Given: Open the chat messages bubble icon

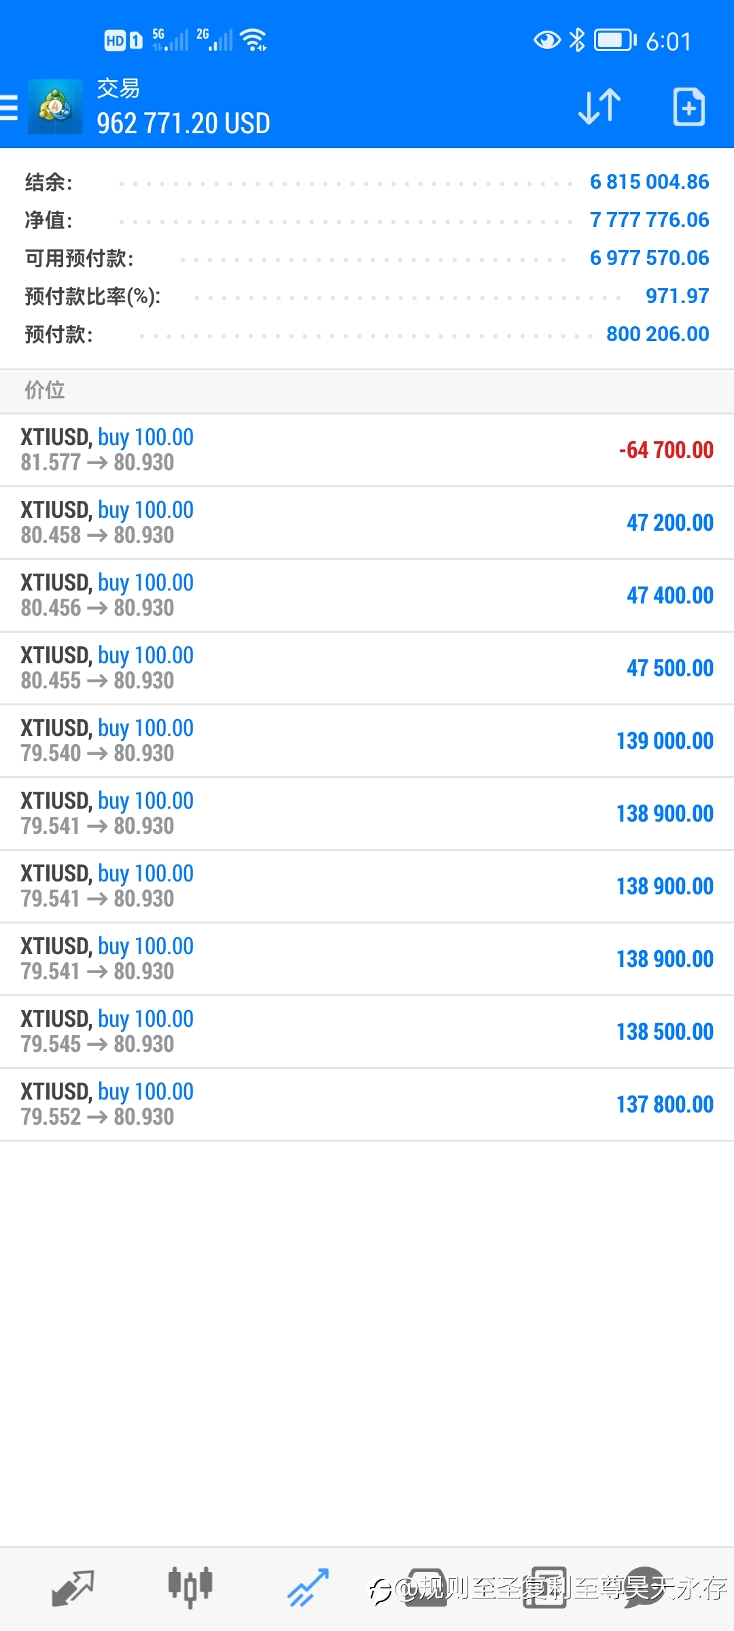Looking at the screenshot, I should tap(644, 1588).
